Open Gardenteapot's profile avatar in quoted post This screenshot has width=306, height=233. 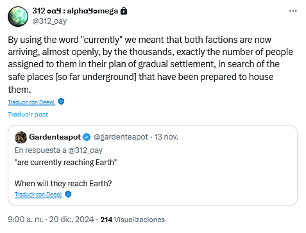coord(21,137)
